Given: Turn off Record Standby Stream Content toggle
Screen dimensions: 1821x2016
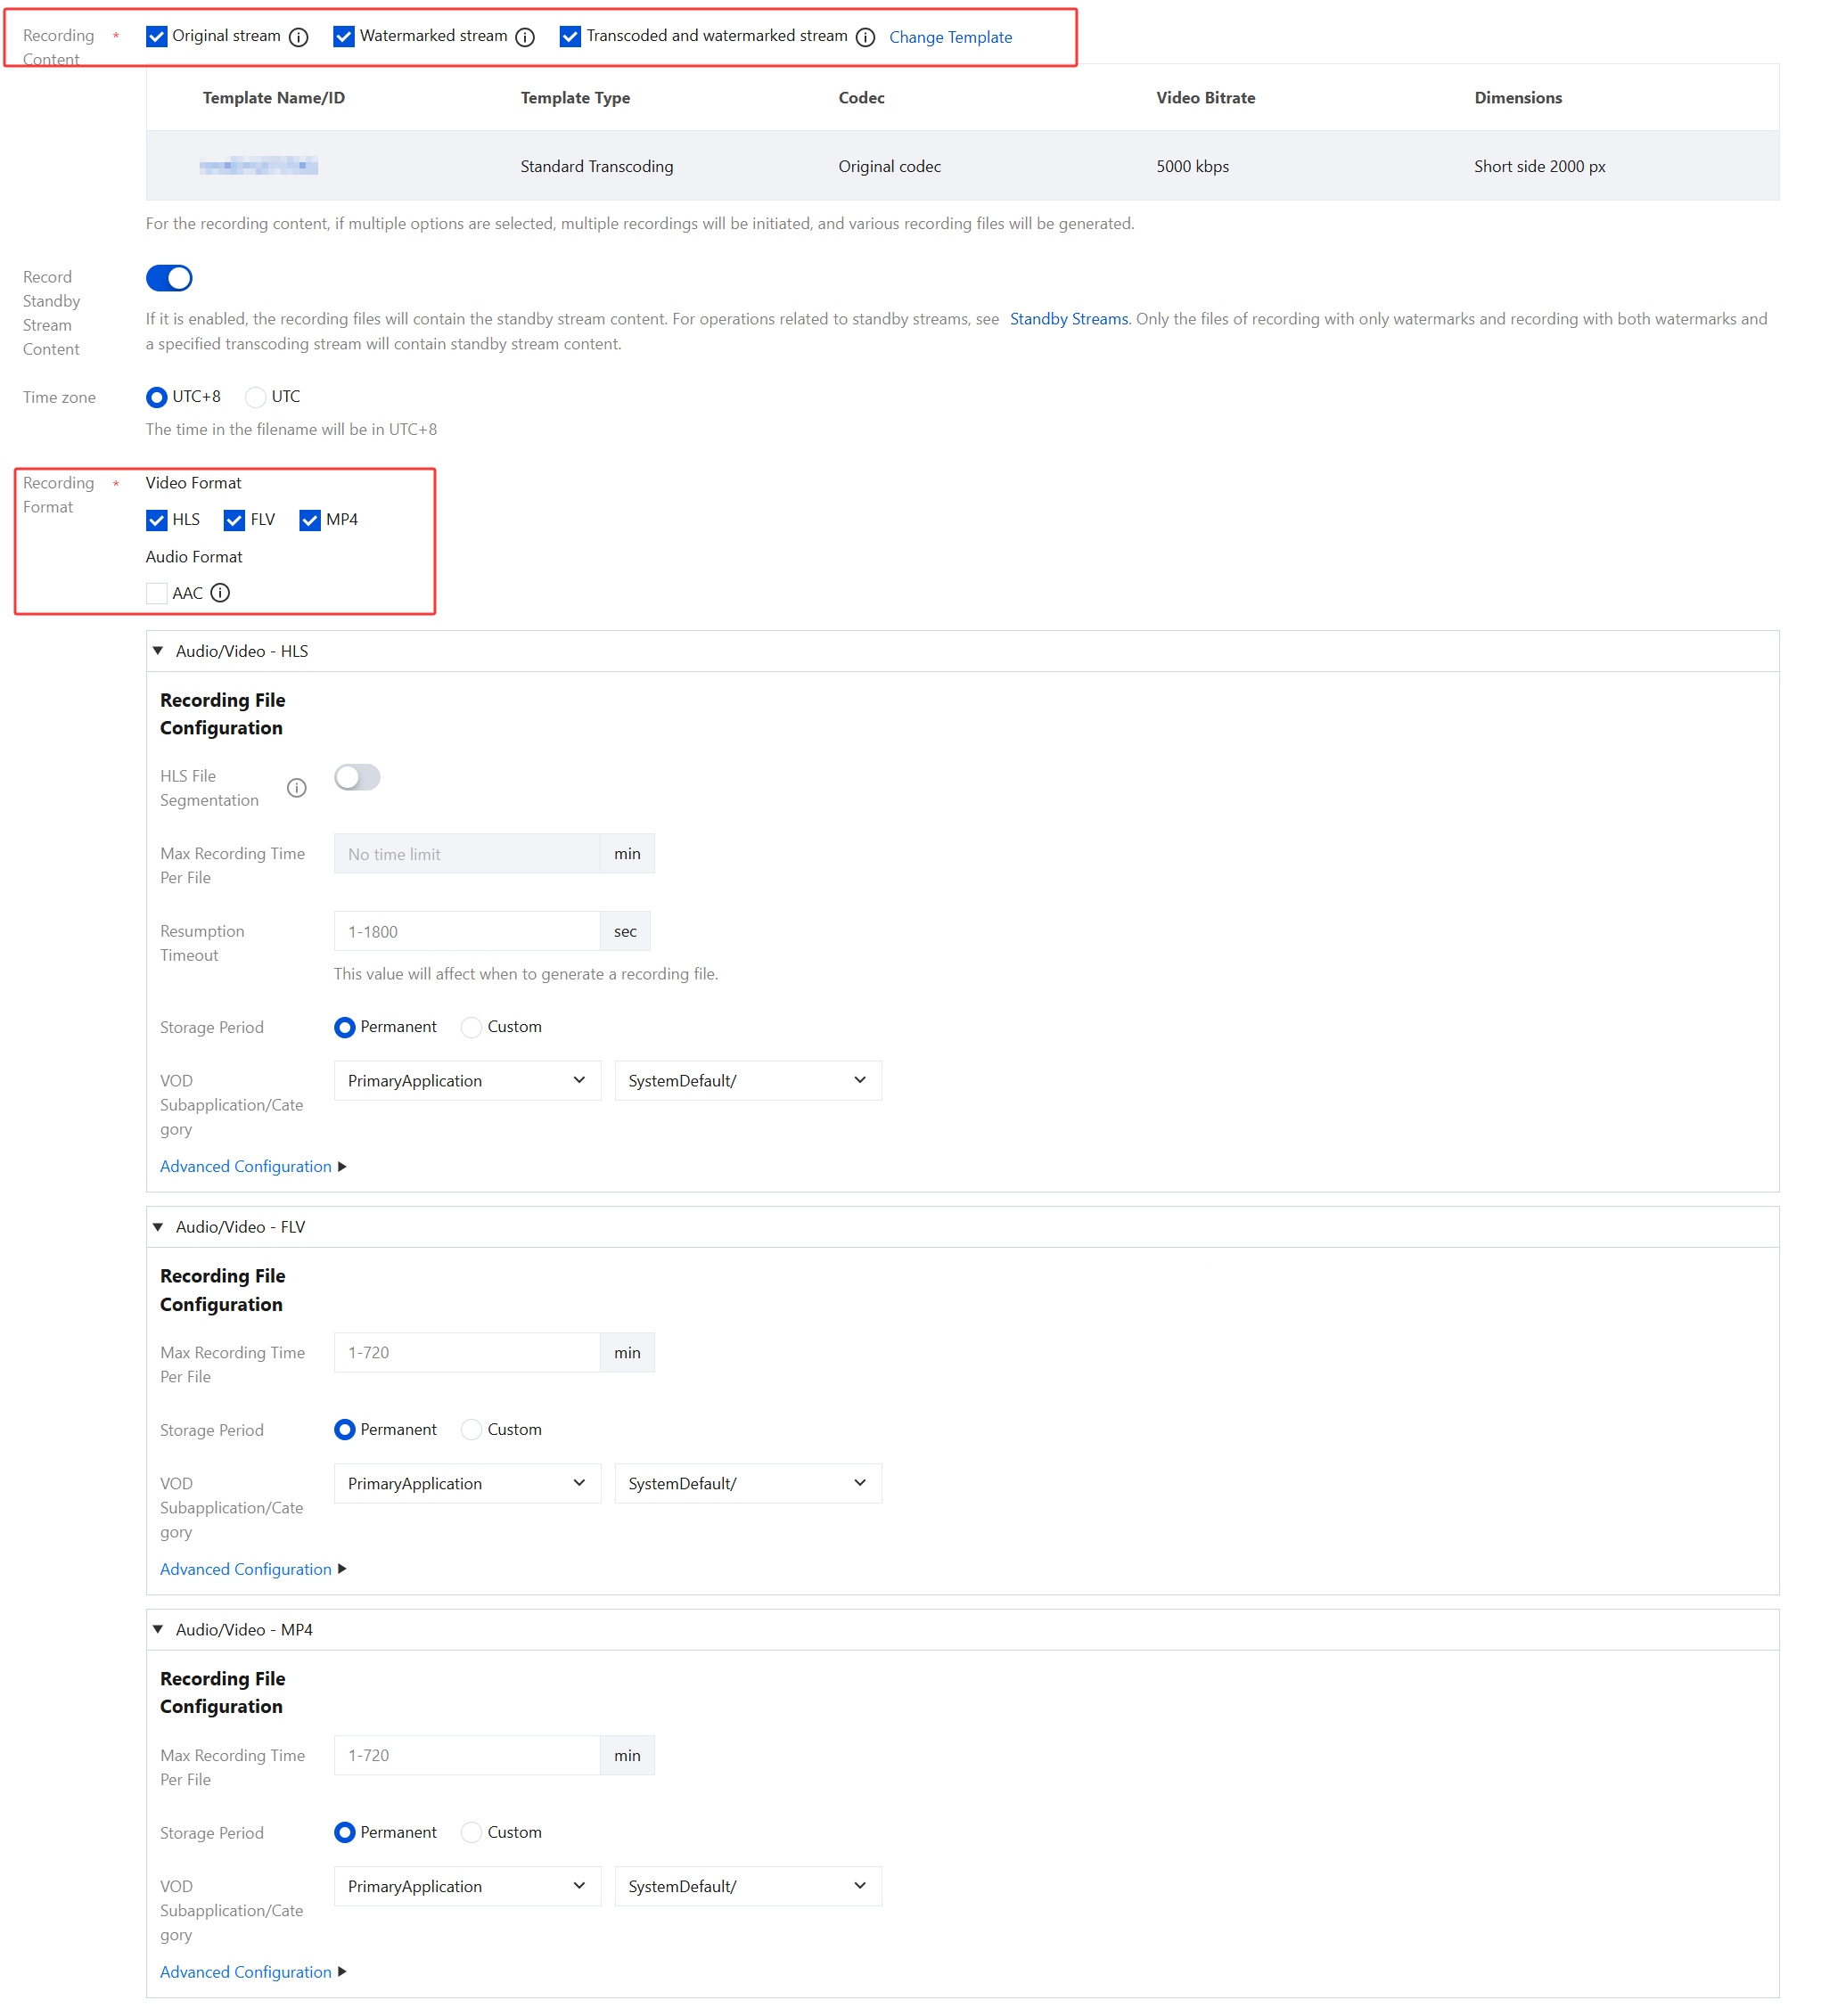Looking at the screenshot, I should click(x=169, y=278).
